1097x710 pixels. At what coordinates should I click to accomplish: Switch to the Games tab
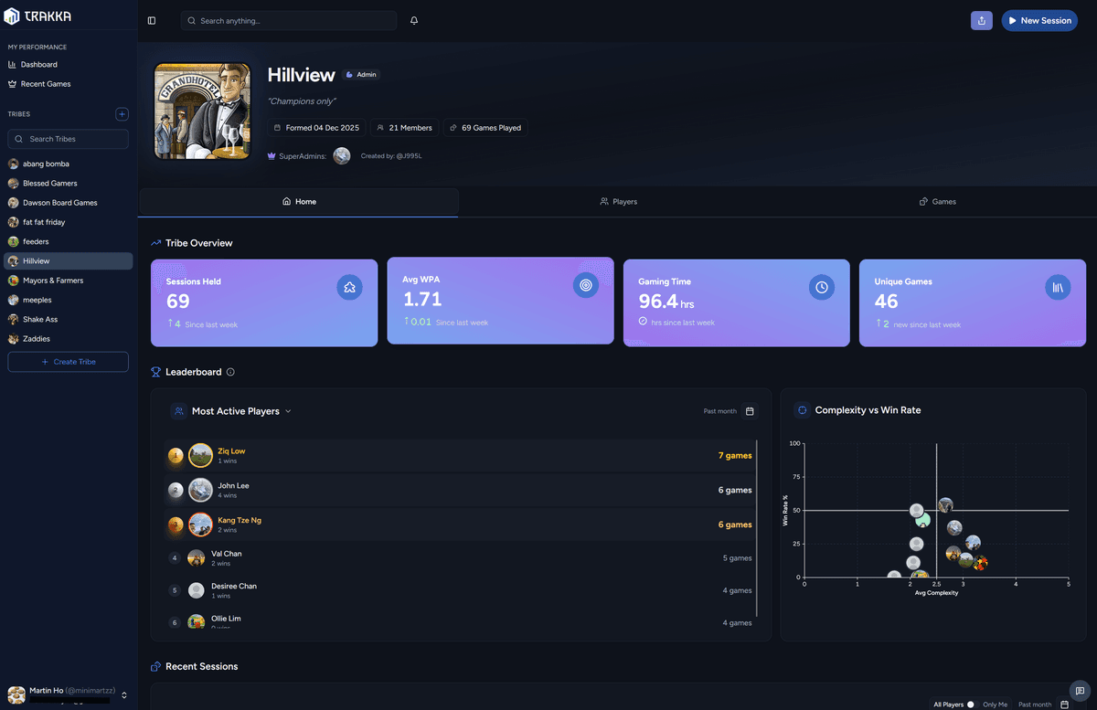(938, 201)
